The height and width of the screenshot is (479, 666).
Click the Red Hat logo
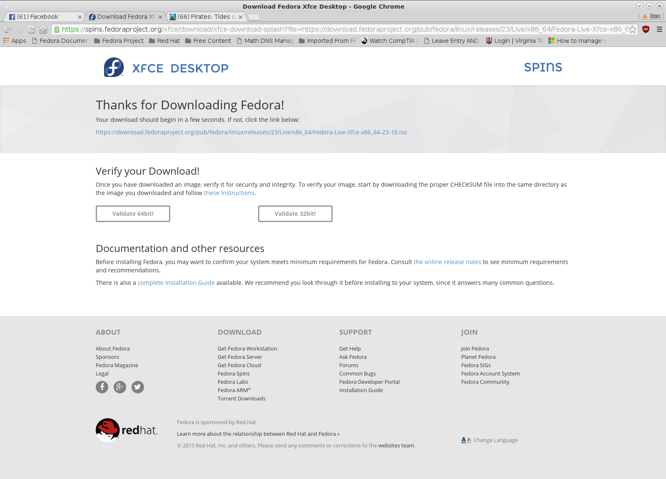pos(127,430)
